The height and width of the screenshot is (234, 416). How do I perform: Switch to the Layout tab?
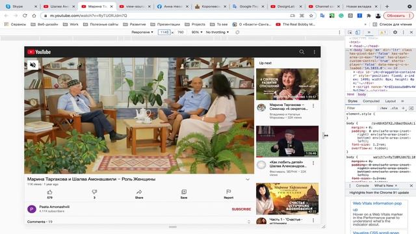tap(390, 101)
